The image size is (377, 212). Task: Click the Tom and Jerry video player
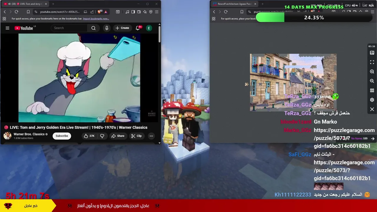pos(79,78)
